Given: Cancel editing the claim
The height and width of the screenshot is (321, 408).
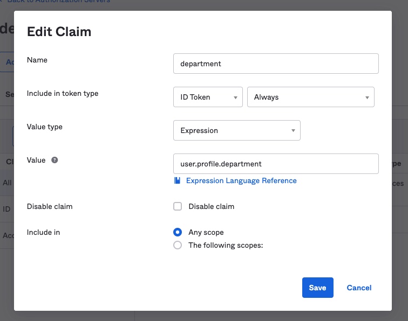Looking at the screenshot, I should (359, 288).
